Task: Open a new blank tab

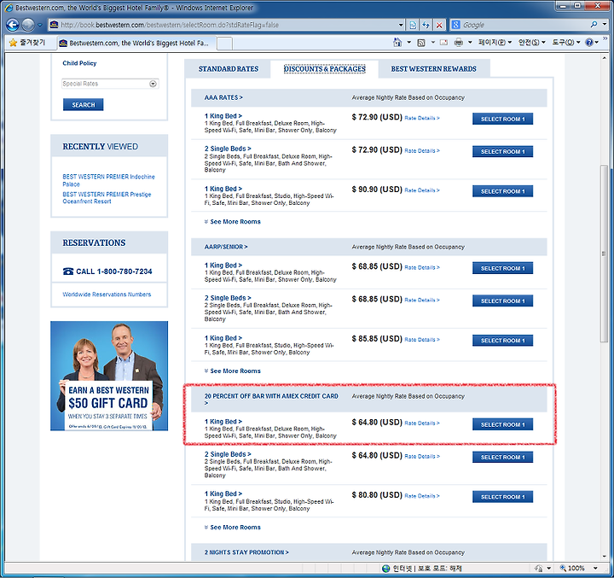Action: tap(225, 44)
